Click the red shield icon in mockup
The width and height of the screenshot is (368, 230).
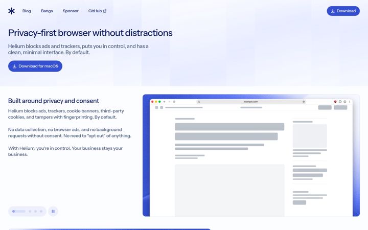[x=335, y=102]
